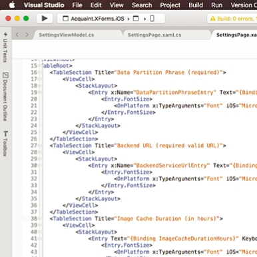Image resolution: width=257 pixels, height=257 pixels.
Task: Choose the build configuration selector in toolbar
Action: coord(136,19)
